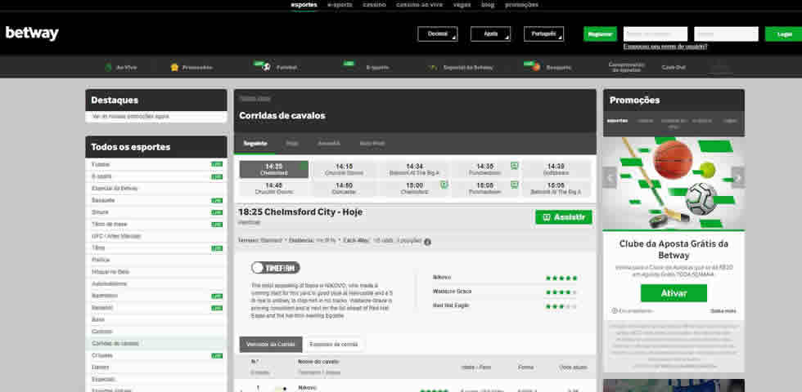Click the Live badge next to Futebol
The image size is (802, 392).
pos(217,164)
